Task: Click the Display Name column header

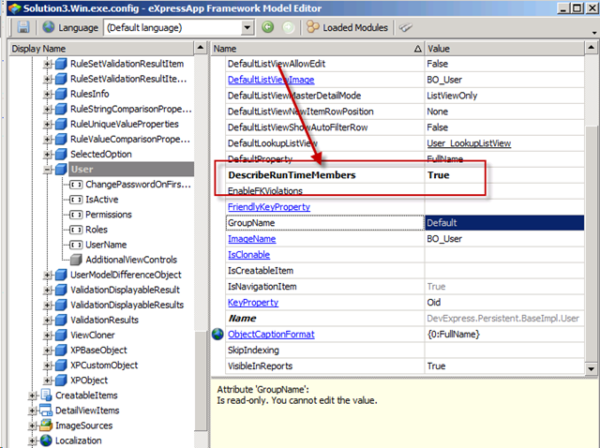Action: tap(102, 49)
